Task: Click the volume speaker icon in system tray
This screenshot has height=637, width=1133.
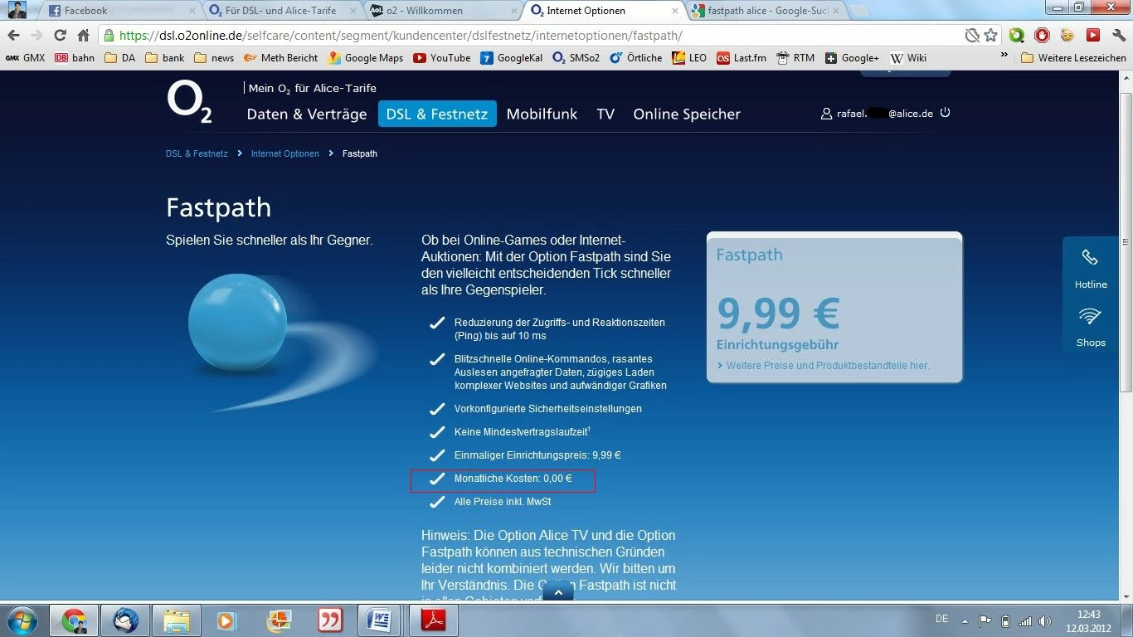Action: coord(1046,620)
